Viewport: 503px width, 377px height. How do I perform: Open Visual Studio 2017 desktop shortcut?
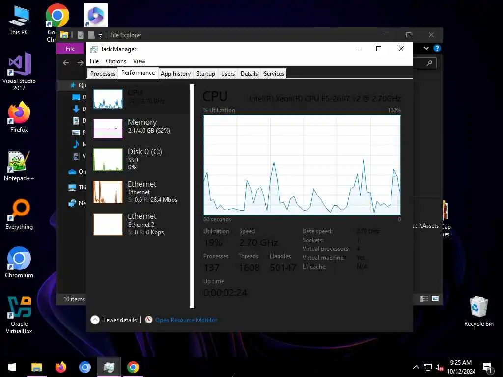pos(19,72)
